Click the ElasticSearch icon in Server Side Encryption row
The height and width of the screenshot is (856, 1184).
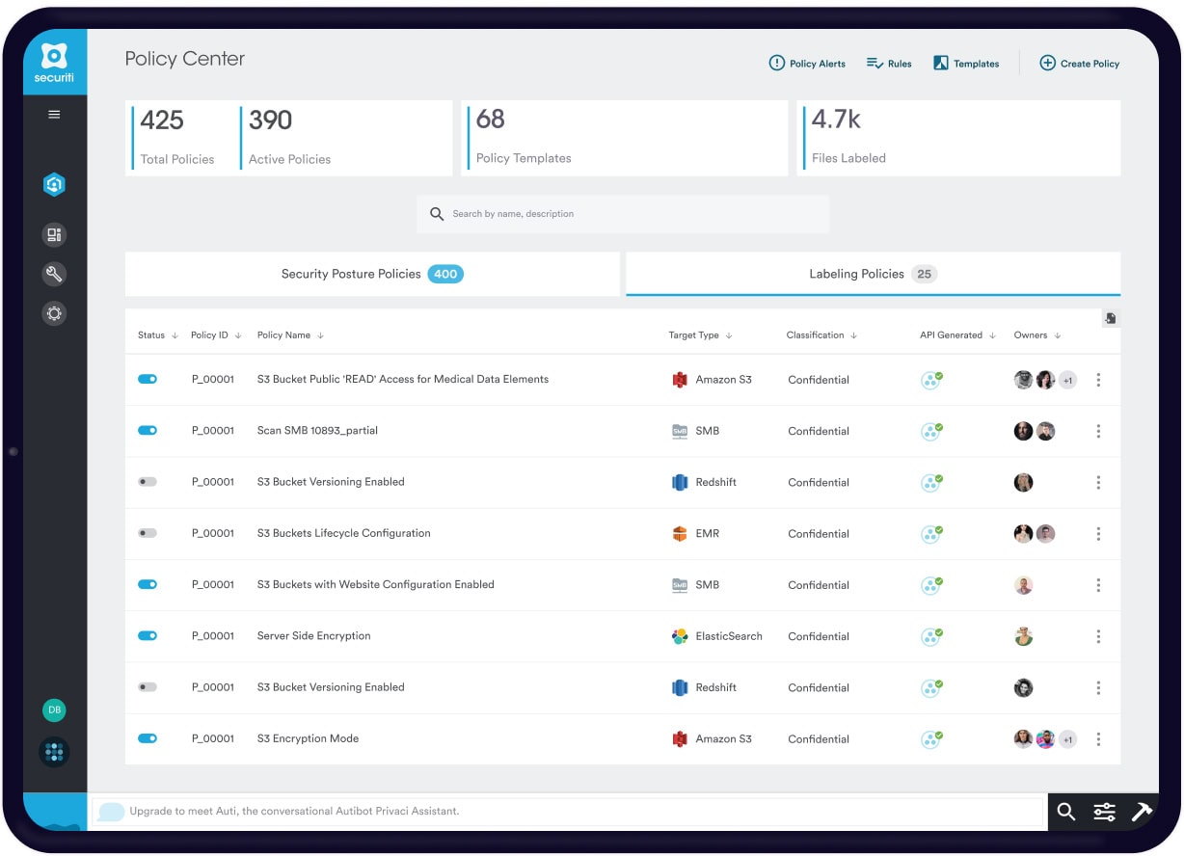pos(680,636)
